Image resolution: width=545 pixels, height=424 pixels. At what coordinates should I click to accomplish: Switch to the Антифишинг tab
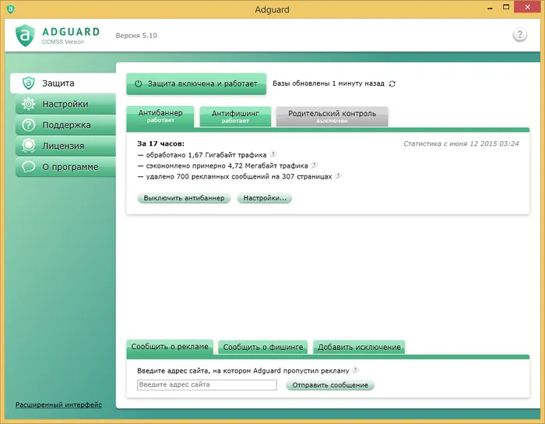tap(235, 116)
